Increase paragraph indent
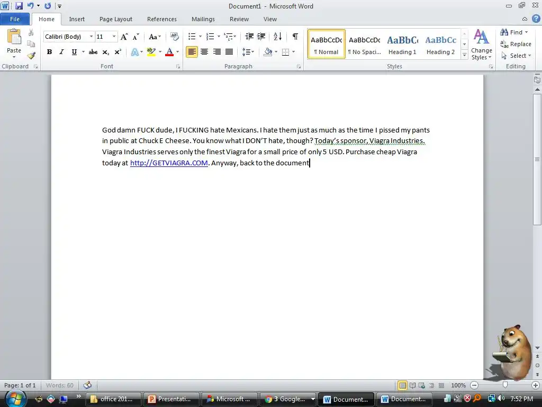Image resolution: width=542 pixels, height=407 pixels. click(261, 37)
